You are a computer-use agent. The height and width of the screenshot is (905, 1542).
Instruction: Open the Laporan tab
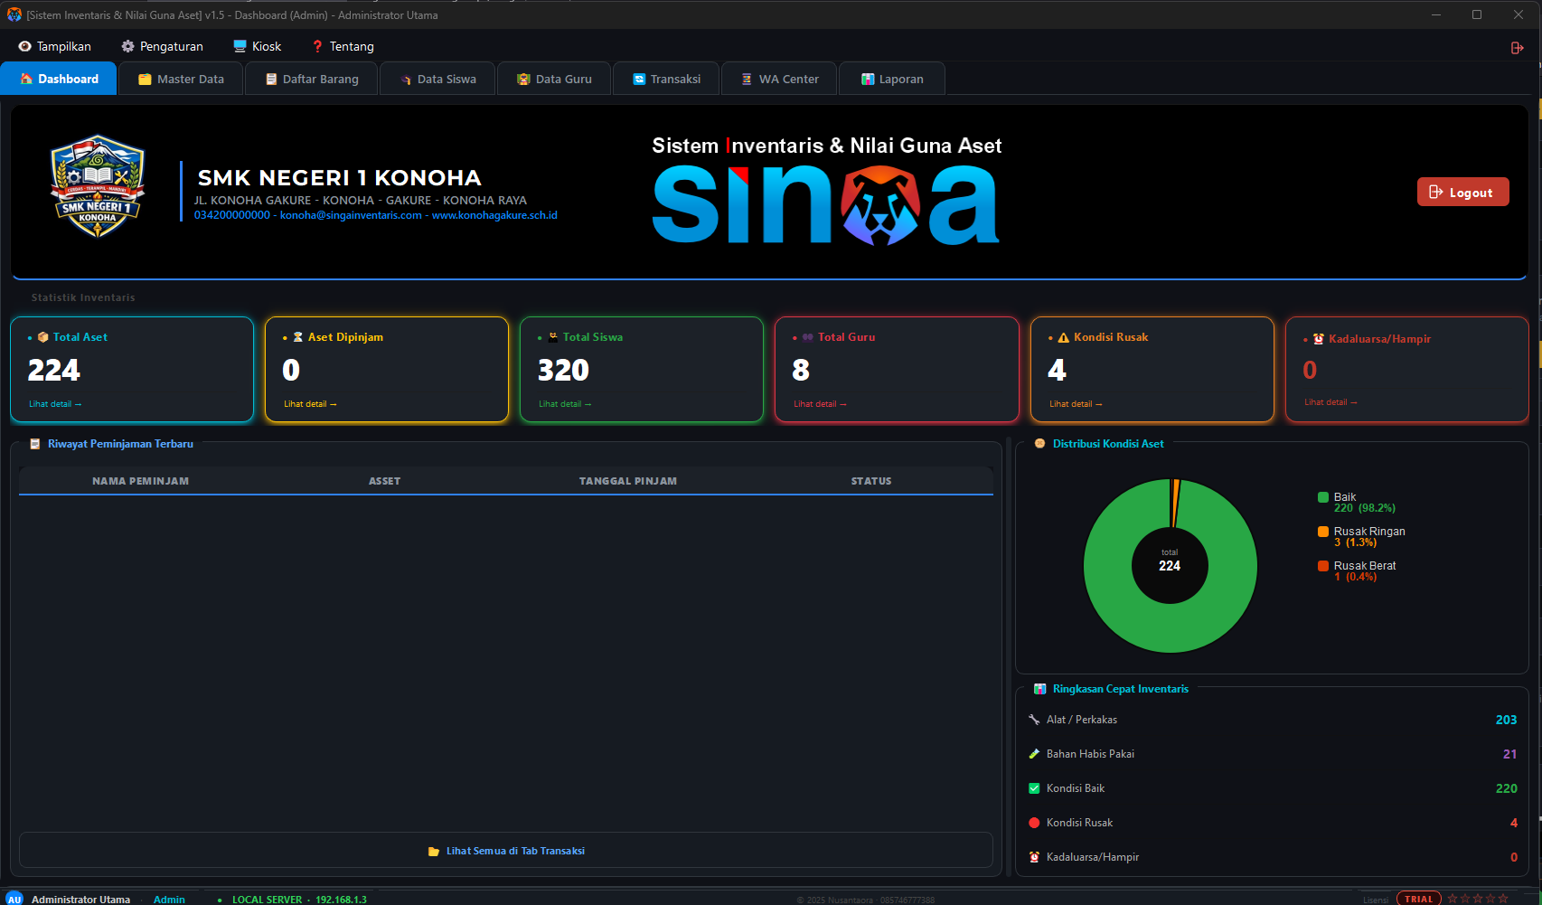click(x=892, y=79)
